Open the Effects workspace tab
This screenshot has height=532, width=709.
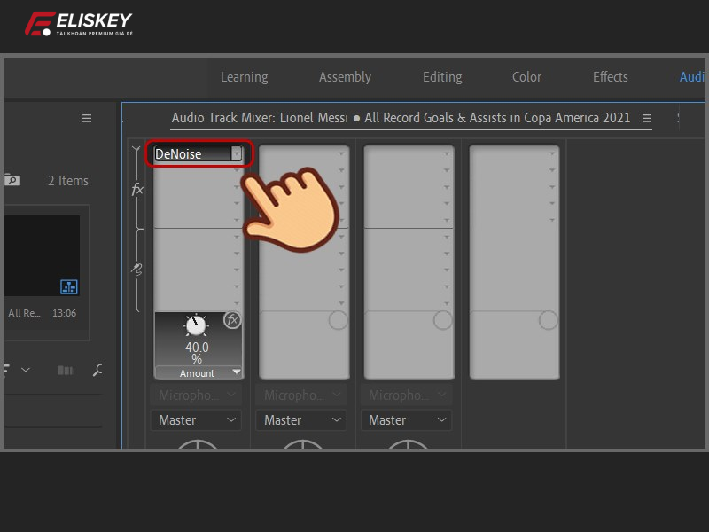point(610,77)
